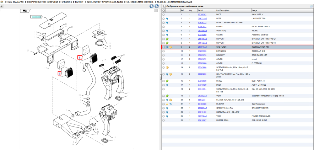The width and height of the screenshot is (314, 150).
Task: Expand the EXTENSION row
Action: tap(164, 51)
